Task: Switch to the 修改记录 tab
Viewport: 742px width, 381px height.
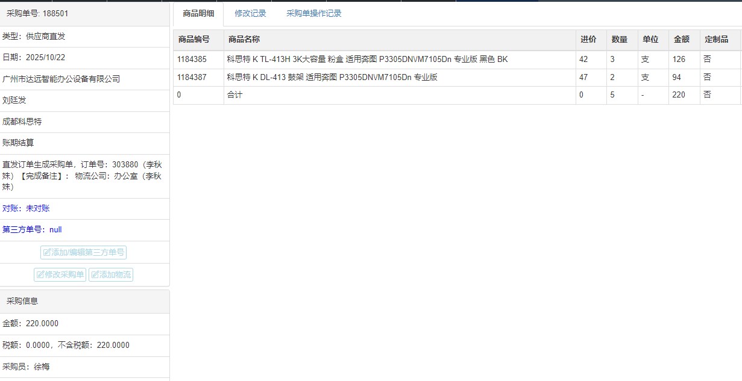Action: (250, 13)
